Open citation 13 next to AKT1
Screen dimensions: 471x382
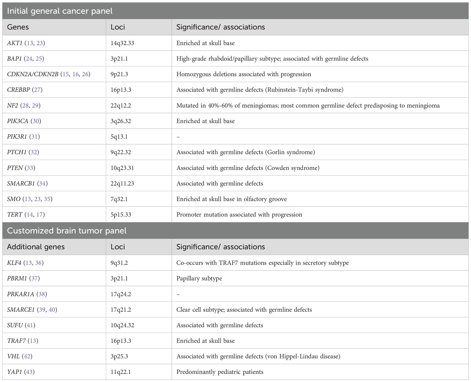30,43
